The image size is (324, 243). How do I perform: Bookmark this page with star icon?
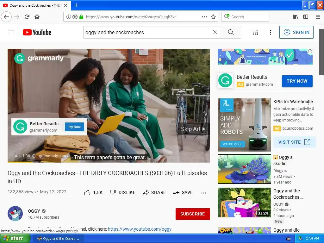[213, 17]
